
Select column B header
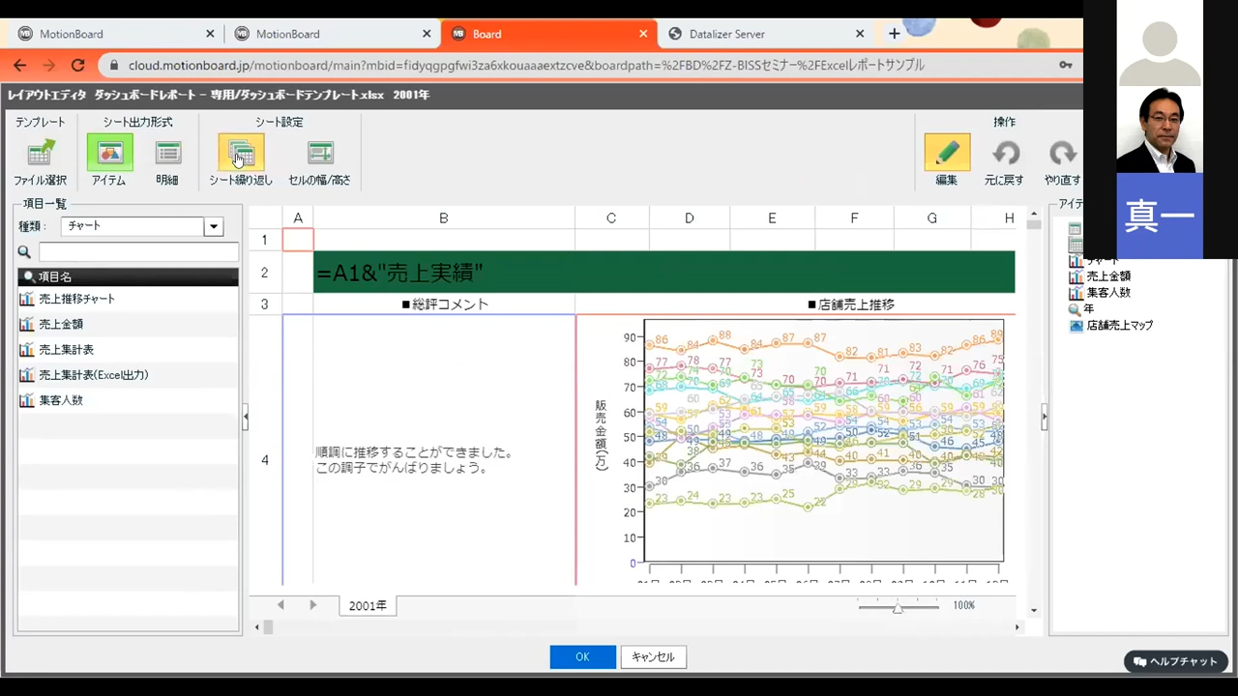click(x=444, y=218)
